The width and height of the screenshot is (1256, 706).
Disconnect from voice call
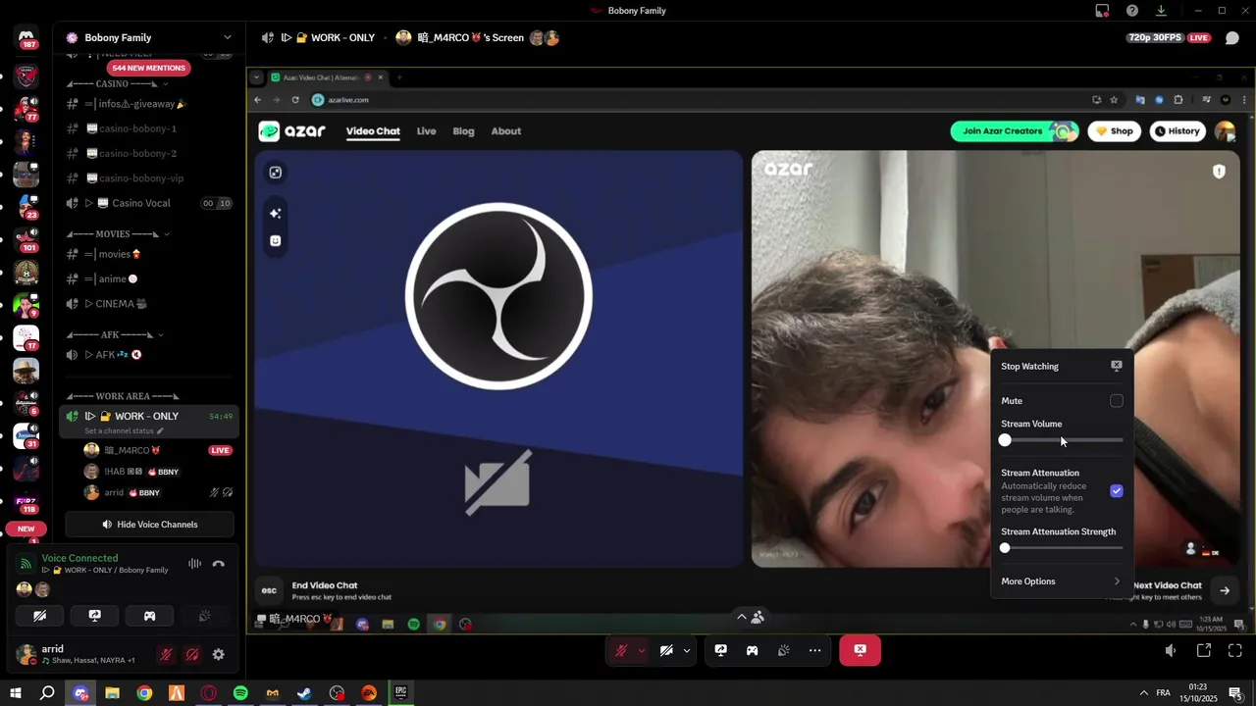point(218,564)
